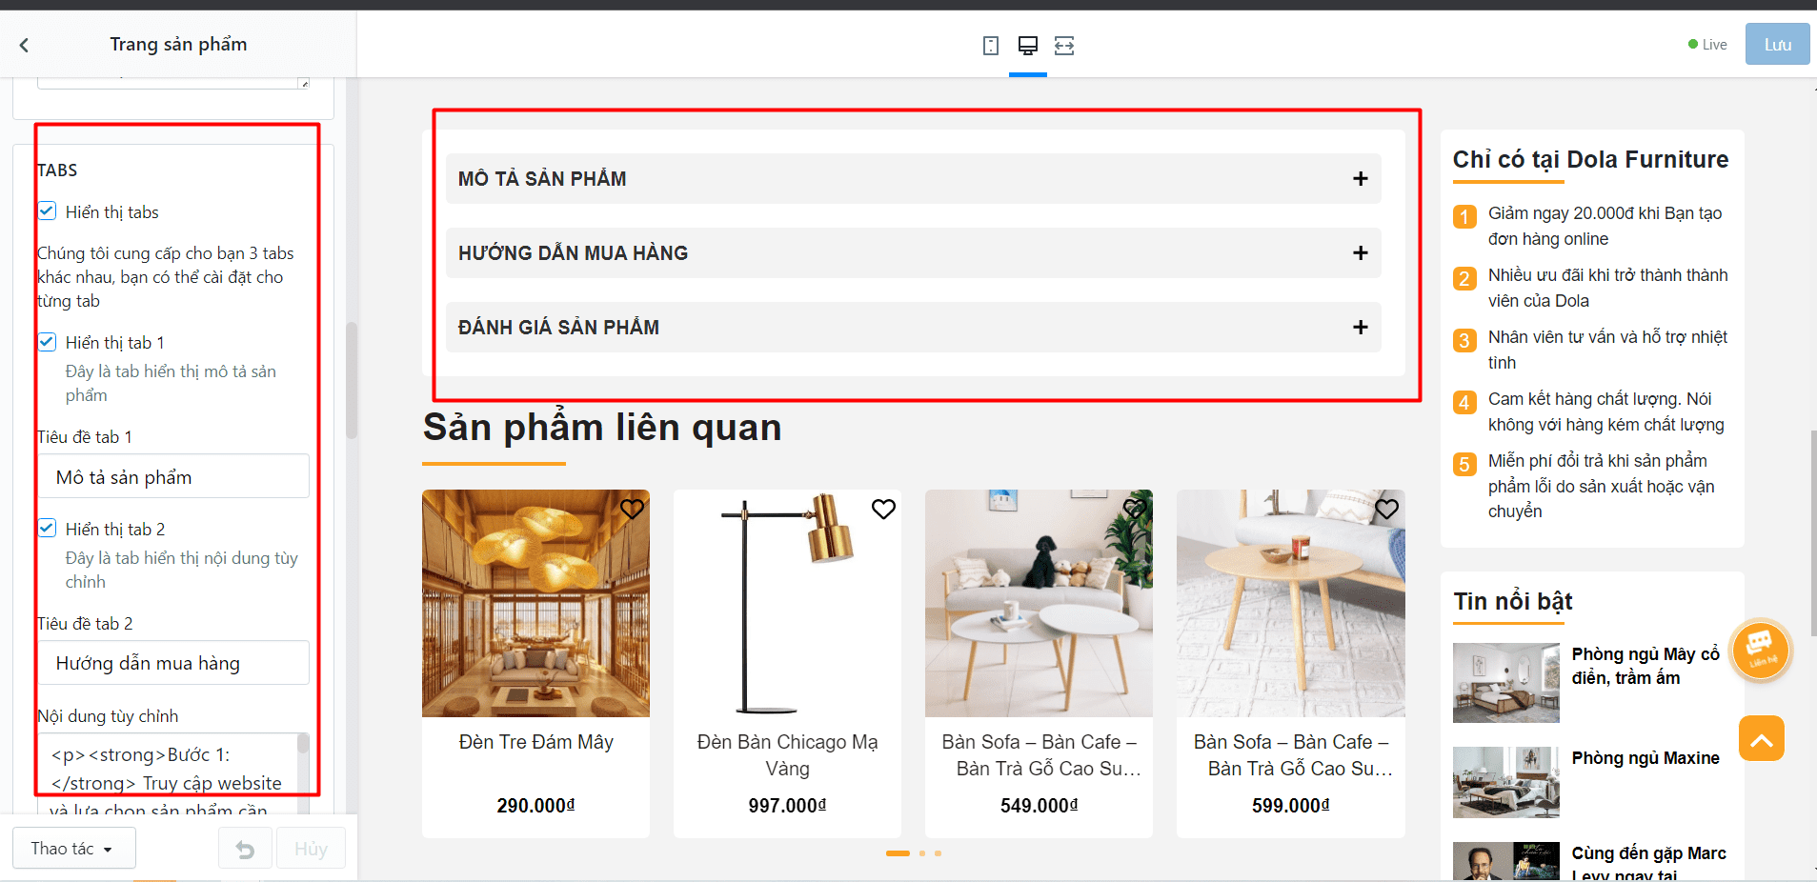Favorite the 599.000đ Bàn Sofa product
Image resolution: width=1817 pixels, height=882 pixels.
click(1386, 510)
